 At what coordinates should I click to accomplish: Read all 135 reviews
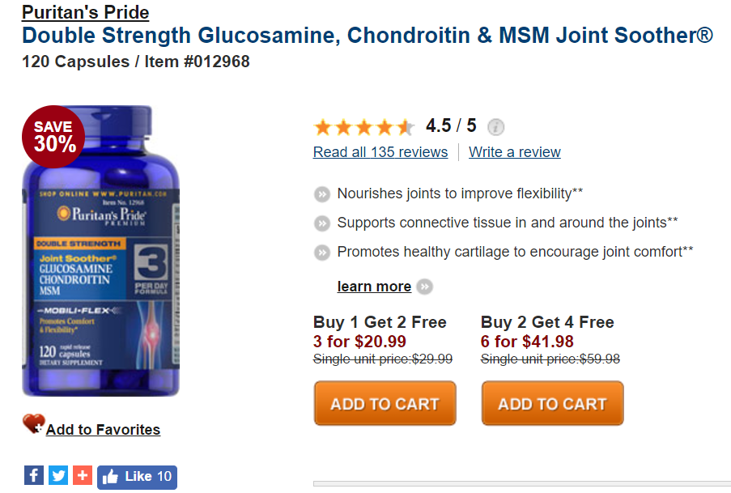click(x=380, y=152)
